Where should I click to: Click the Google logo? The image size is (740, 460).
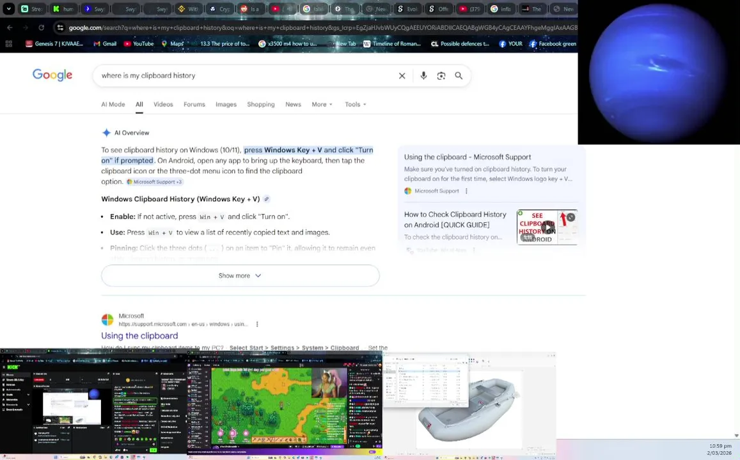[x=52, y=75]
